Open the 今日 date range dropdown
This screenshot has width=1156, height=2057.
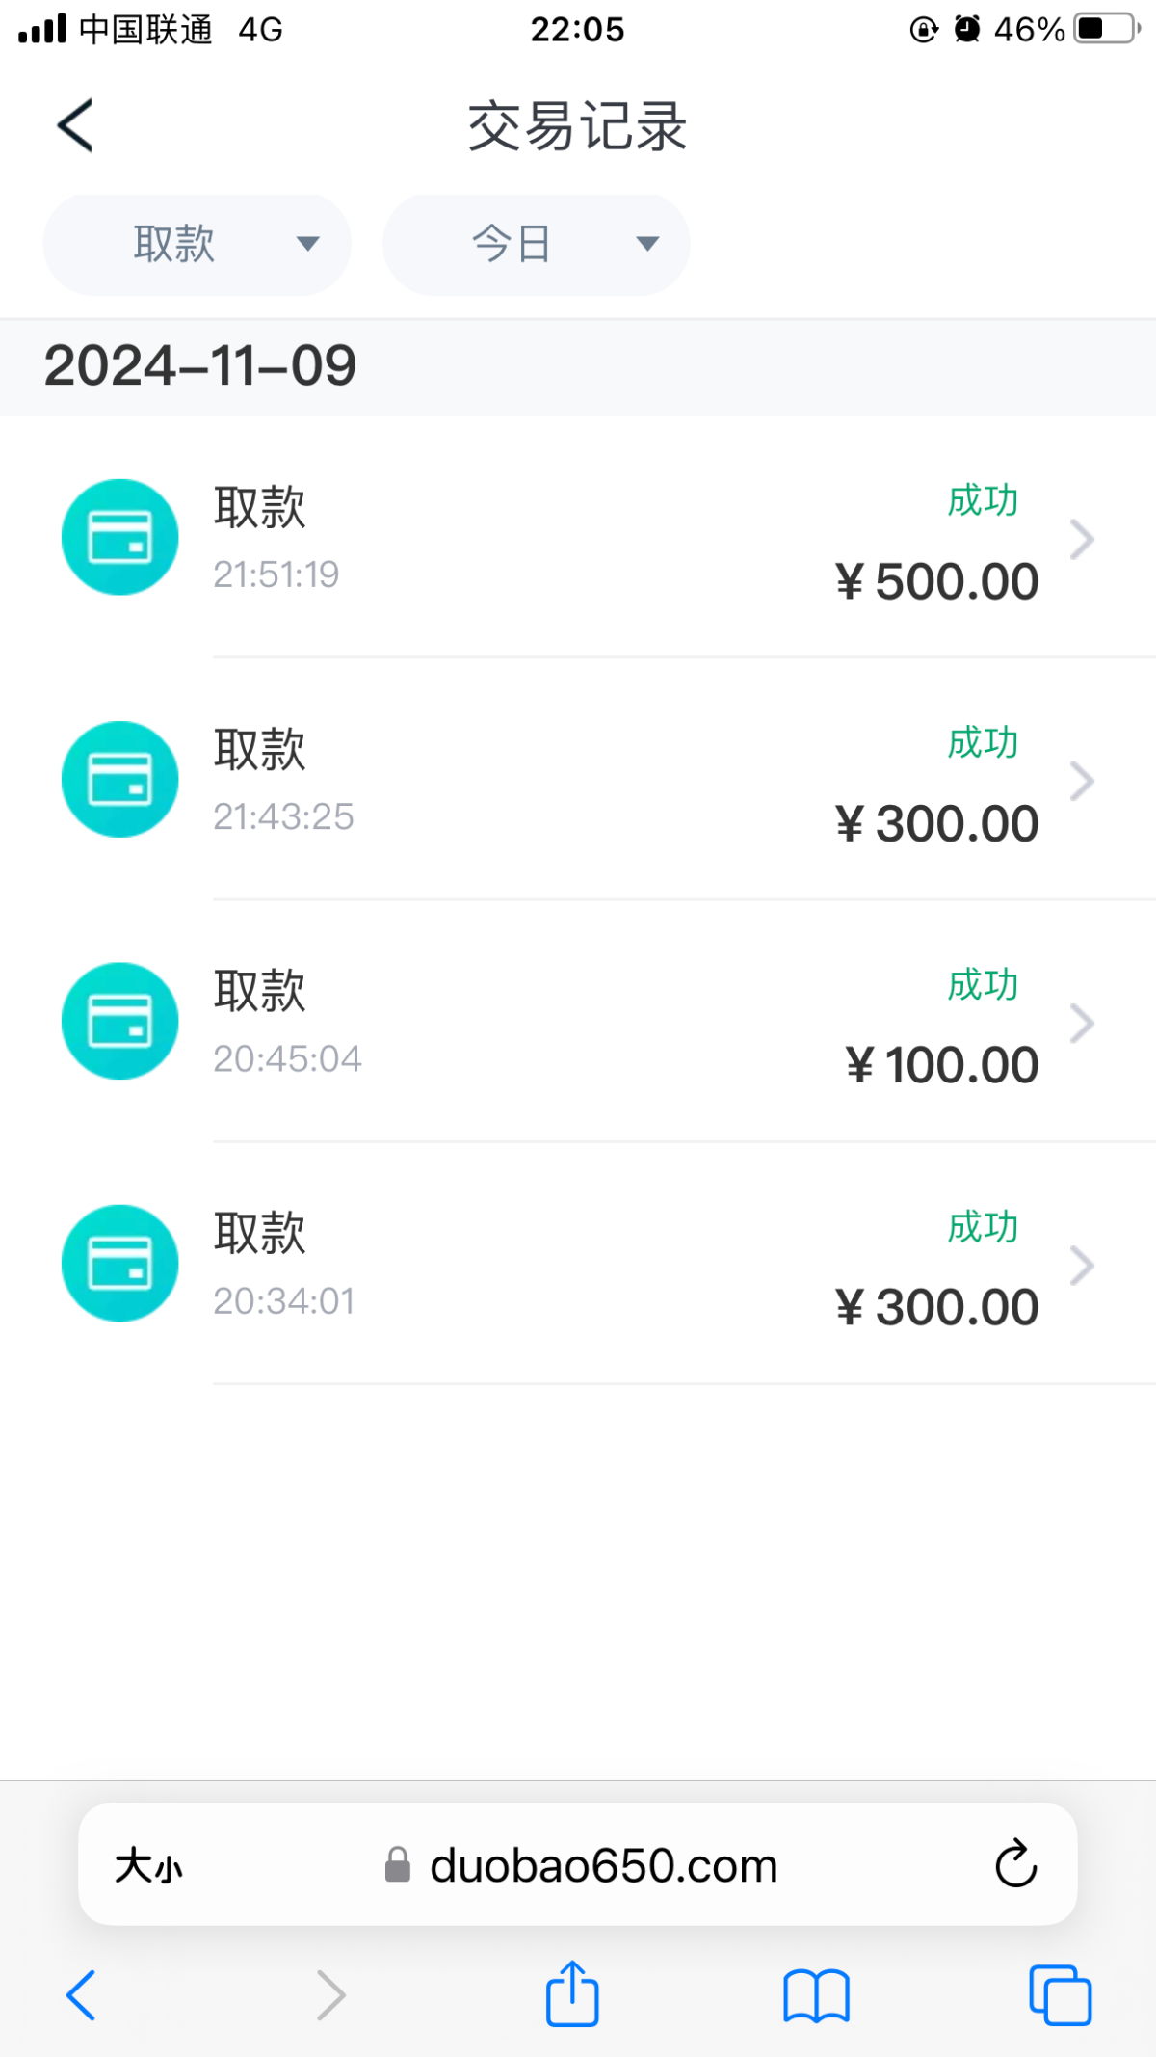point(537,244)
